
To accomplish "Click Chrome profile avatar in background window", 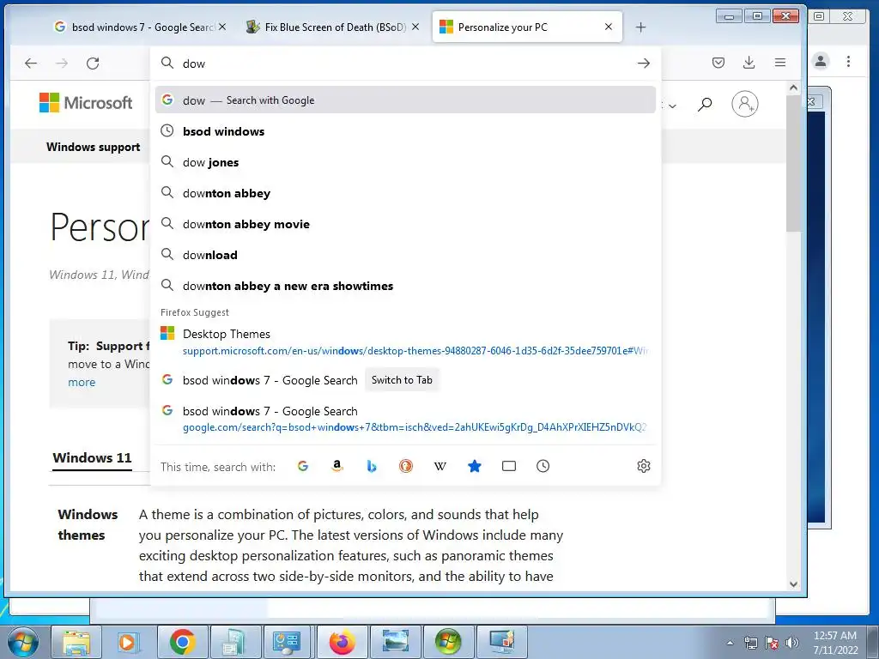I will pos(821,61).
